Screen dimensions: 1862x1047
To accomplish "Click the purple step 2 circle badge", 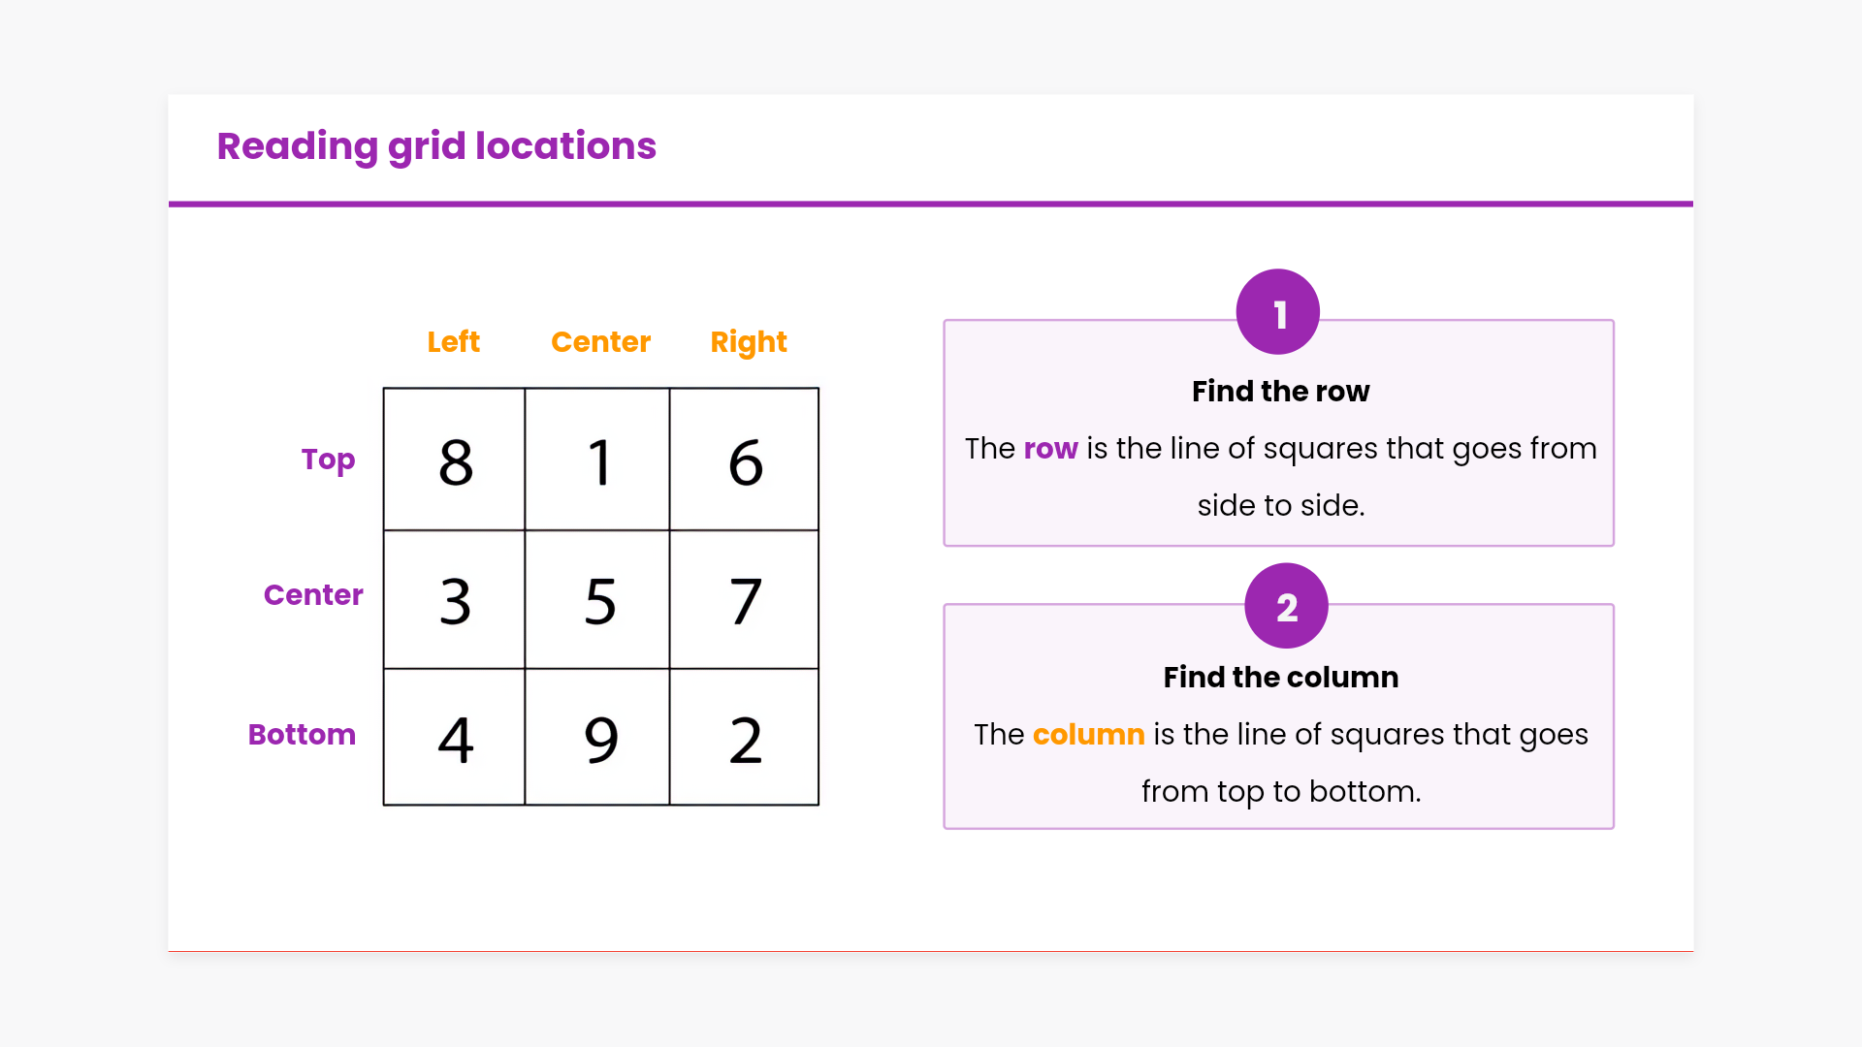I will pos(1286,606).
